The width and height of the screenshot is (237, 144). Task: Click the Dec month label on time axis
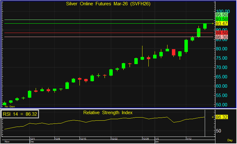pos(32,142)
